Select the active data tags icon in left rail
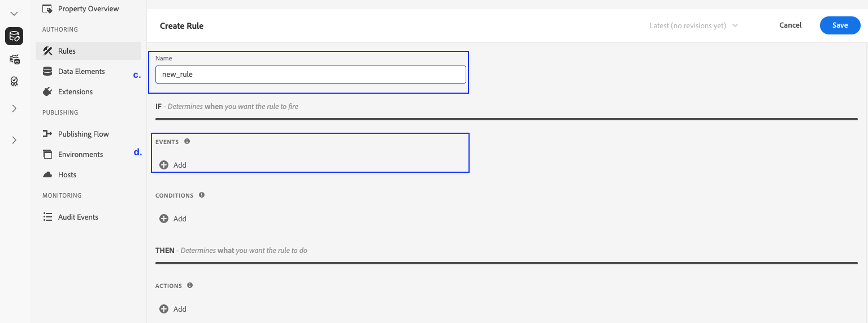Screen dimensions: 868x323 tap(14, 37)
